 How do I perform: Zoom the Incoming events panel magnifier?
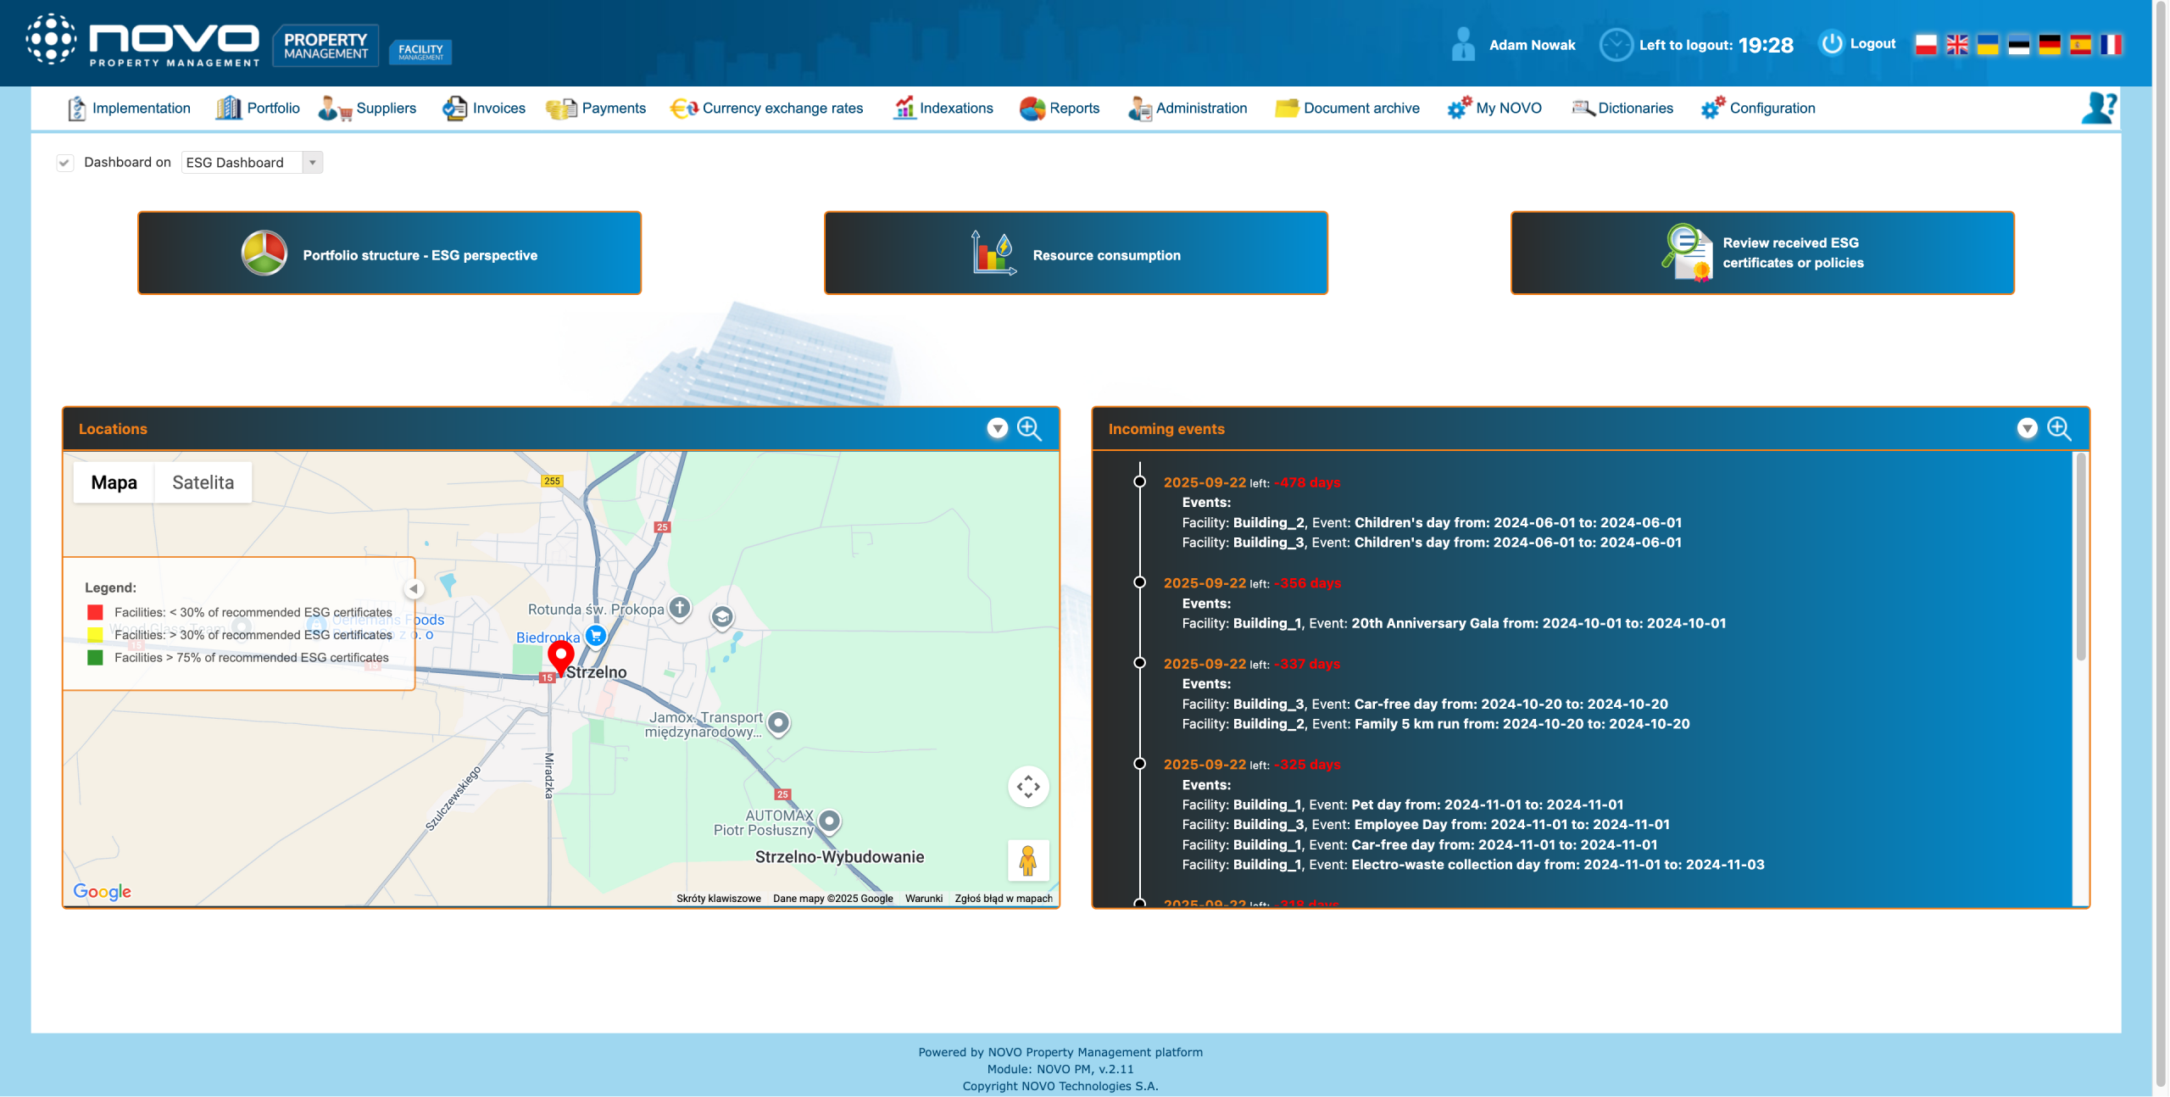coord(2059,428)
